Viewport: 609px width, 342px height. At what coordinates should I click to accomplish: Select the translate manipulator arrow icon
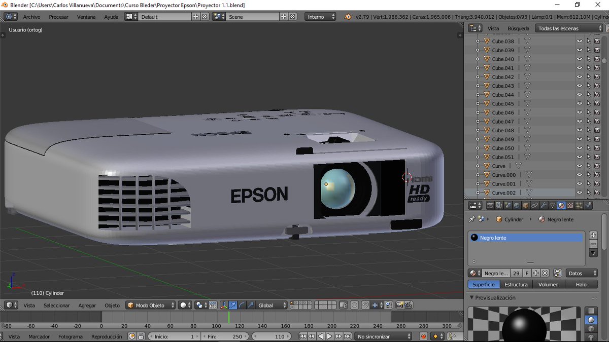(233, 306)
